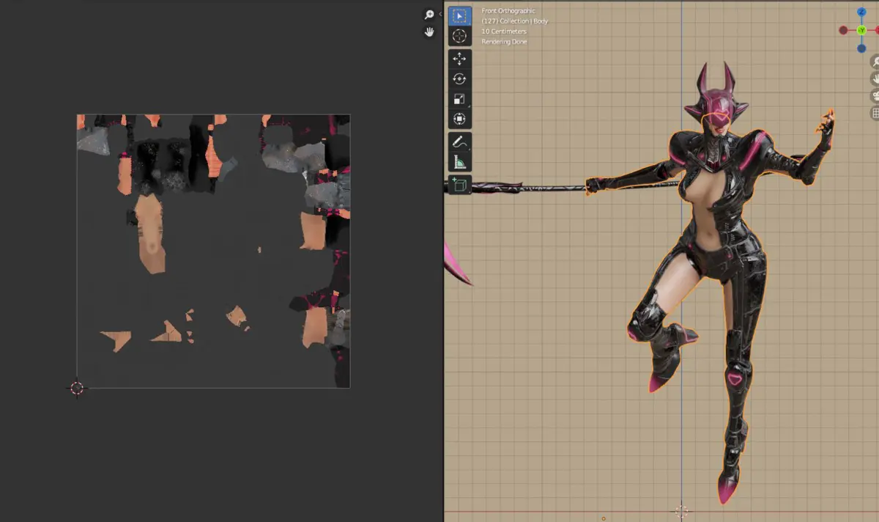Click the negative X axis dot on gizmo

coord(843,30)
